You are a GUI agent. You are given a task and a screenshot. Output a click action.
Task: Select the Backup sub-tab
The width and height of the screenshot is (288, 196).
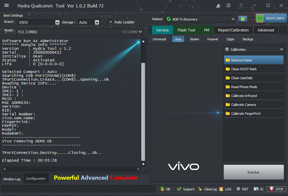(248, 39)
